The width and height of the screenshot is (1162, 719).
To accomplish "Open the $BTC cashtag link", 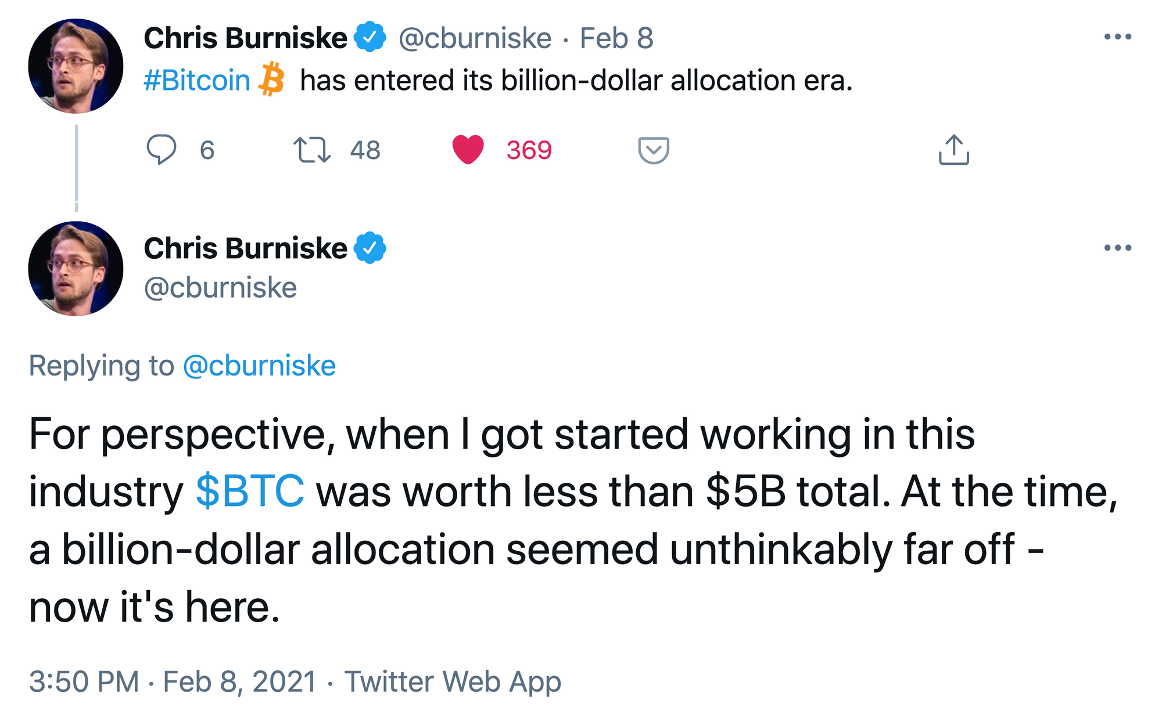I will click(x=250, y=492).
